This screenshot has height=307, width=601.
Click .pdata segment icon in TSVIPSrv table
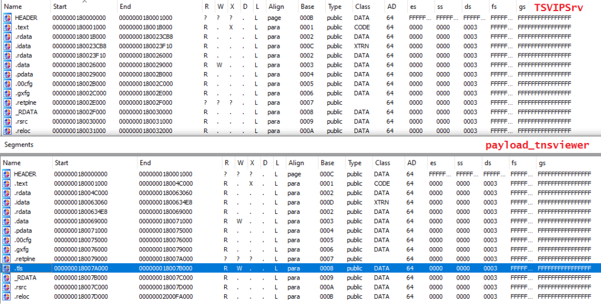(x=8, y=74)
